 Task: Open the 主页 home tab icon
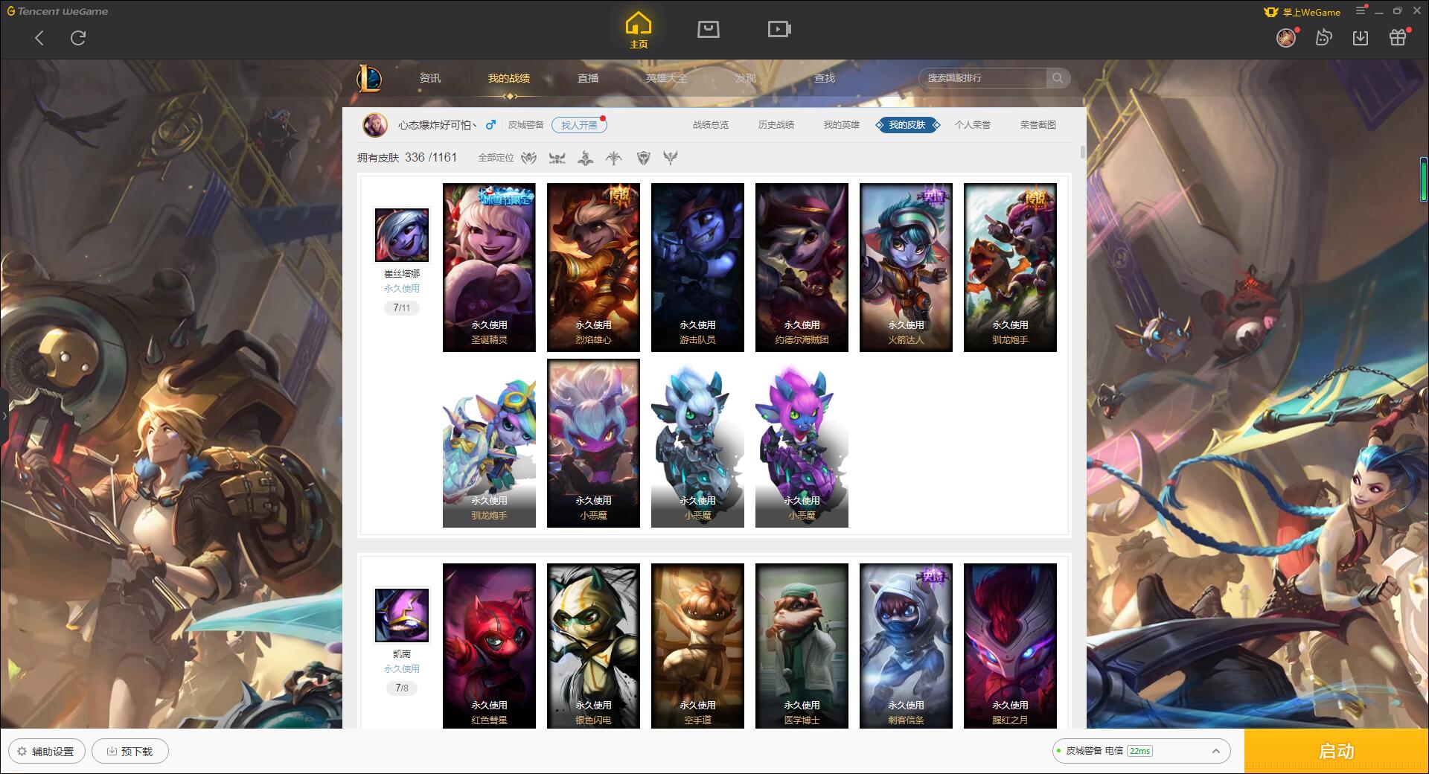tap(639, 31)
